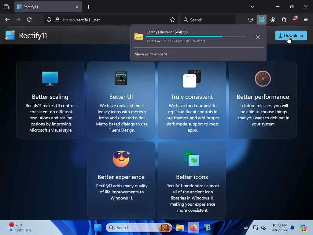Click the Better icons heading

point(192,177)
